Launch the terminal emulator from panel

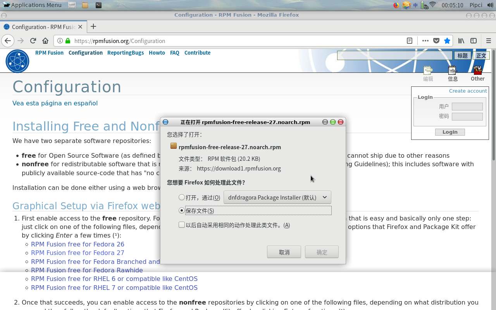[x=99, y=5]
